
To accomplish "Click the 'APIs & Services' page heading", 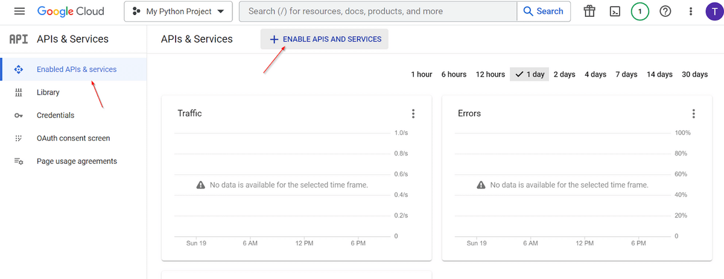I will 197,39.
